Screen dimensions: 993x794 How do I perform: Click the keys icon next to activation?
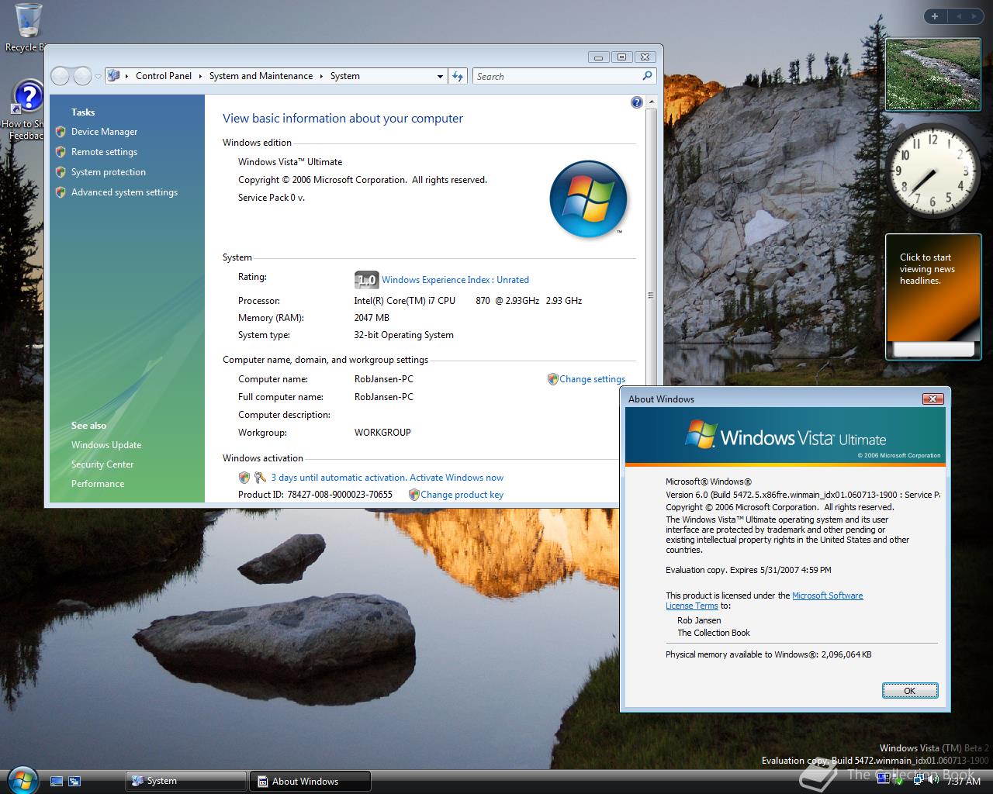[x=260, y=478]
